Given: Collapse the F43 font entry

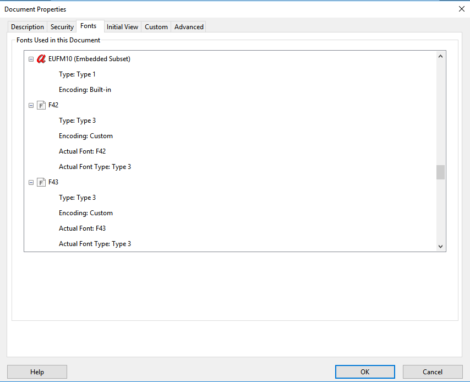Looking at the screenshot, I should [31, 182].
